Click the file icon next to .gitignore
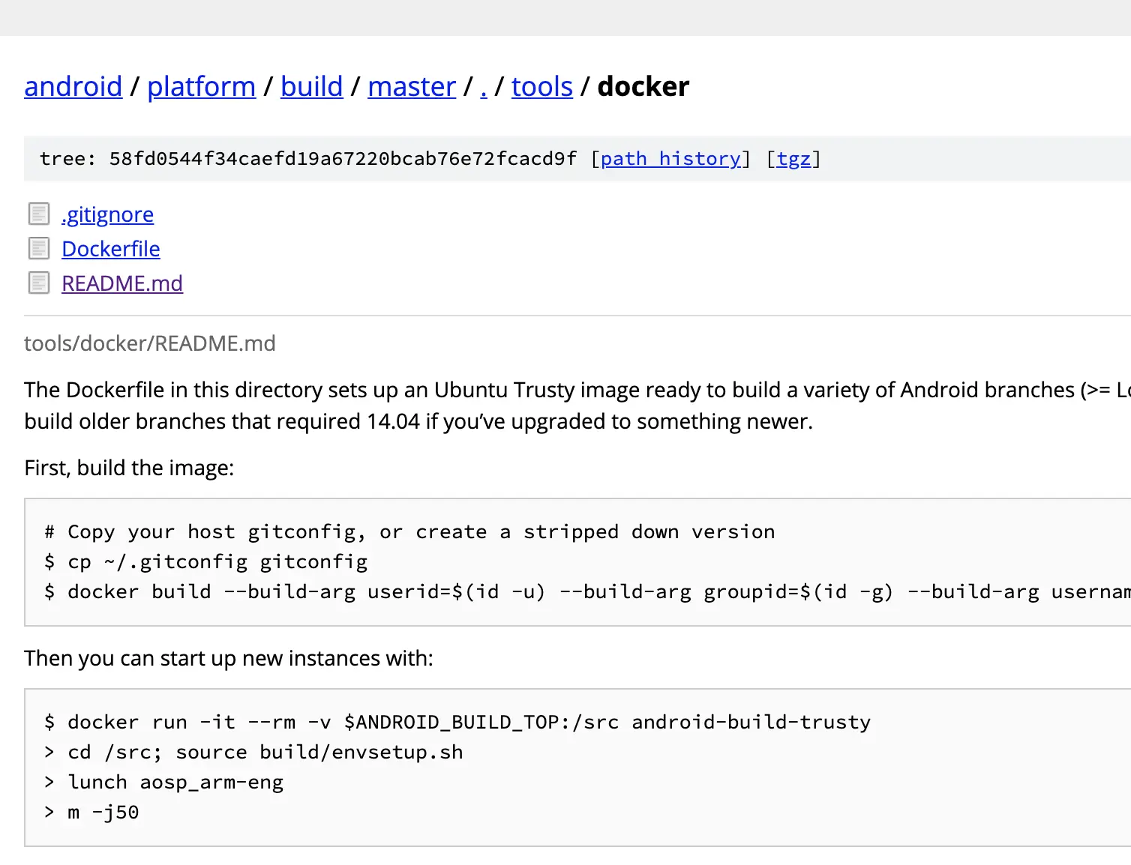Viewport: 1131px width, 865px height. [39, 214]
